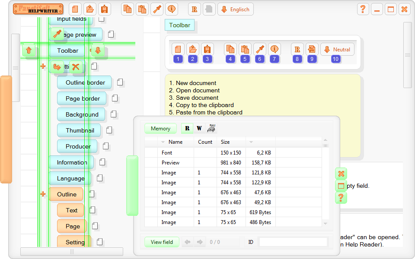
Task: Open the green question mark help icon
Action: [341, 198]
